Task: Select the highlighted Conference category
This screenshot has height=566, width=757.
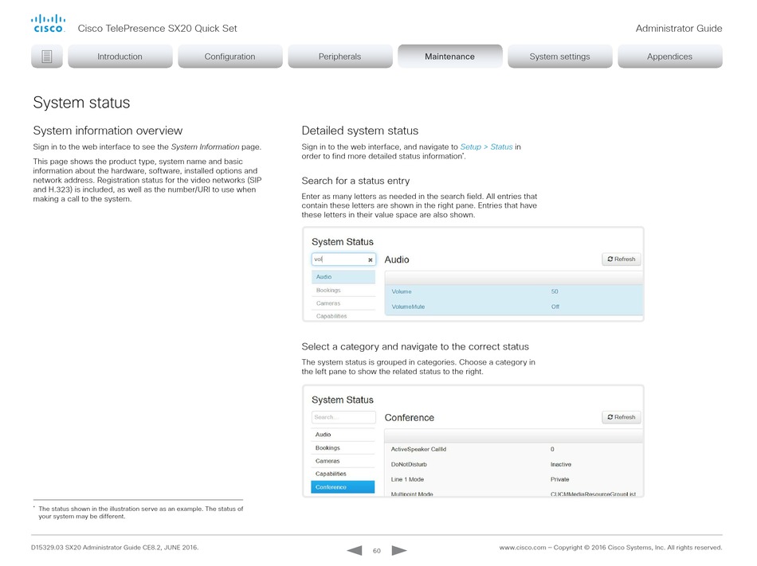Action: point(343,487)
